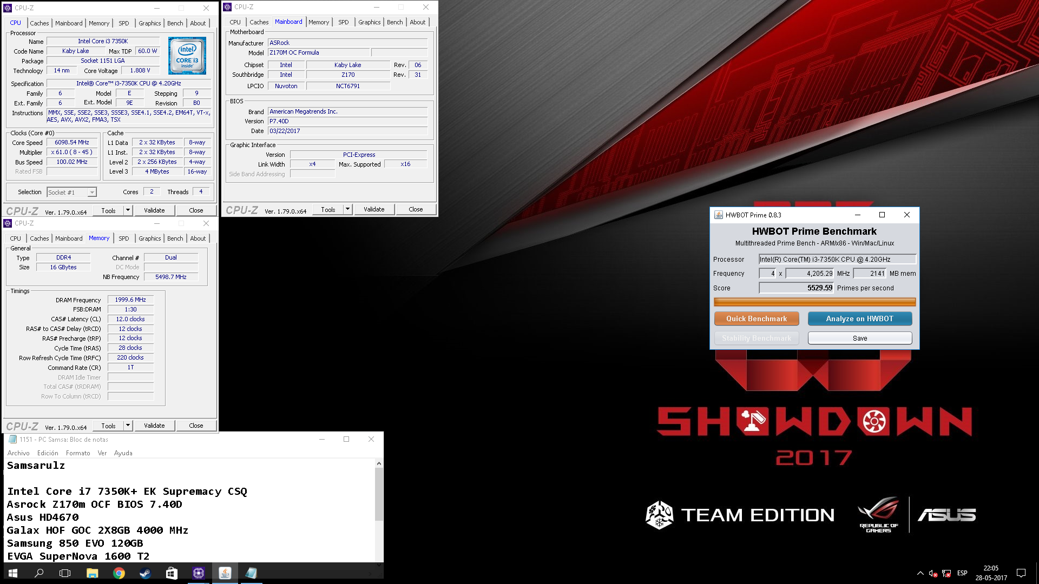Maximize the Notepad window
This screenshot has width=1039, height=584.
346,439
